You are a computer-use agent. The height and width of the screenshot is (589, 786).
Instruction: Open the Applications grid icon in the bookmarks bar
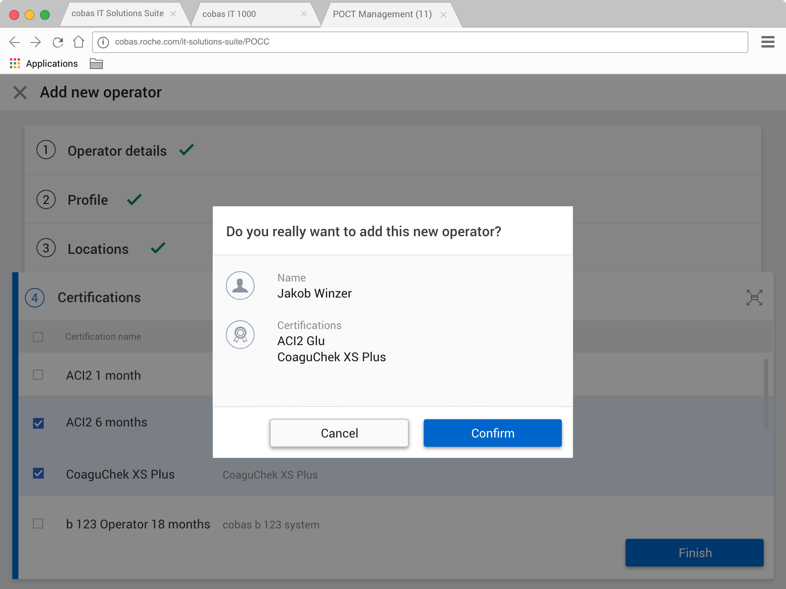pos(15,64)
